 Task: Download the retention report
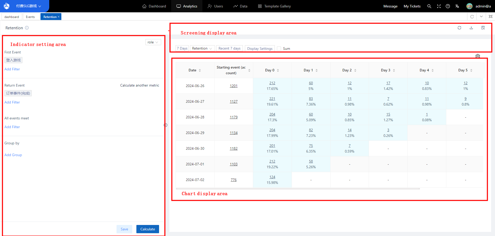pyautogui.click(x=471, y=28)
